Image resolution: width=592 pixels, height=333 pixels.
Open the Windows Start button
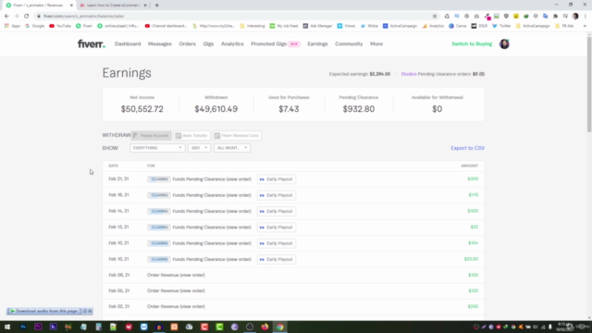[x=7, y=327]
